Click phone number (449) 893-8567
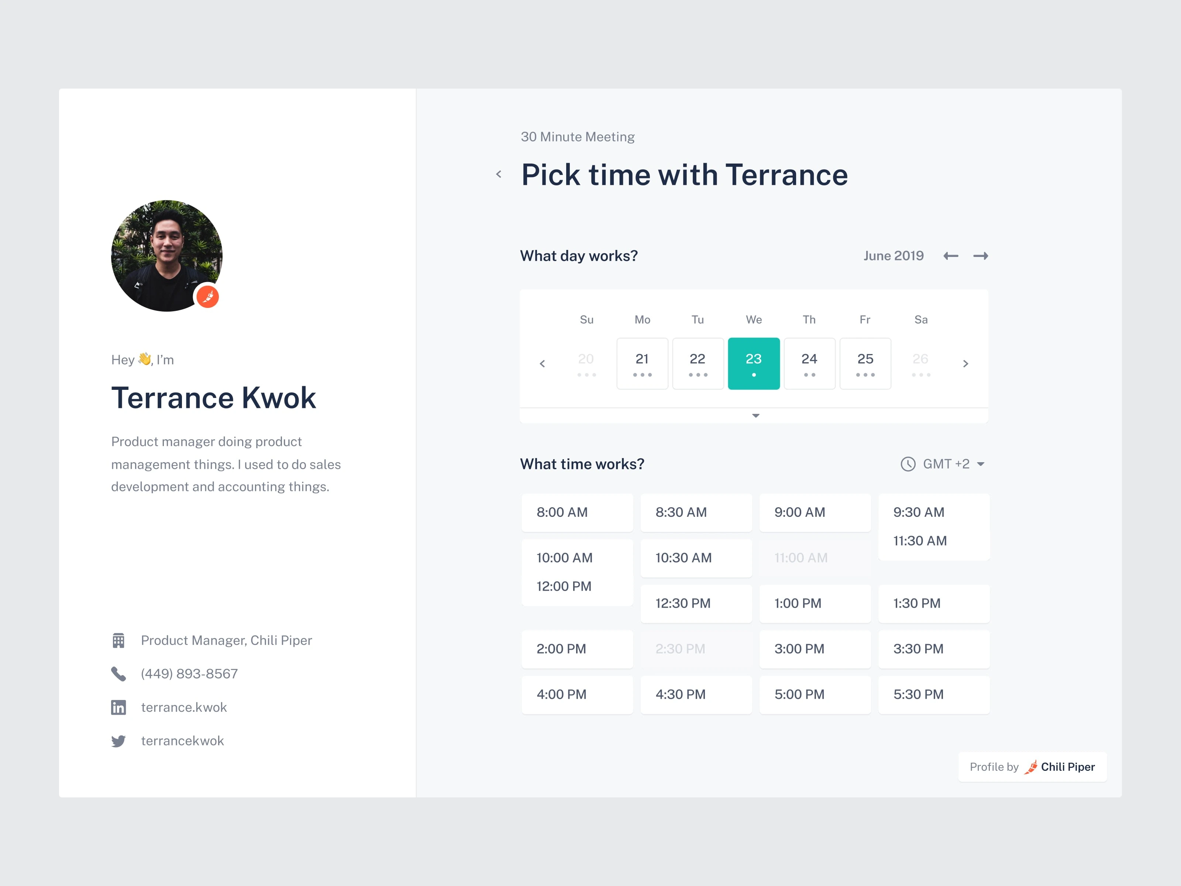This screenshot has height=886, width=1181. coord(190,674)
